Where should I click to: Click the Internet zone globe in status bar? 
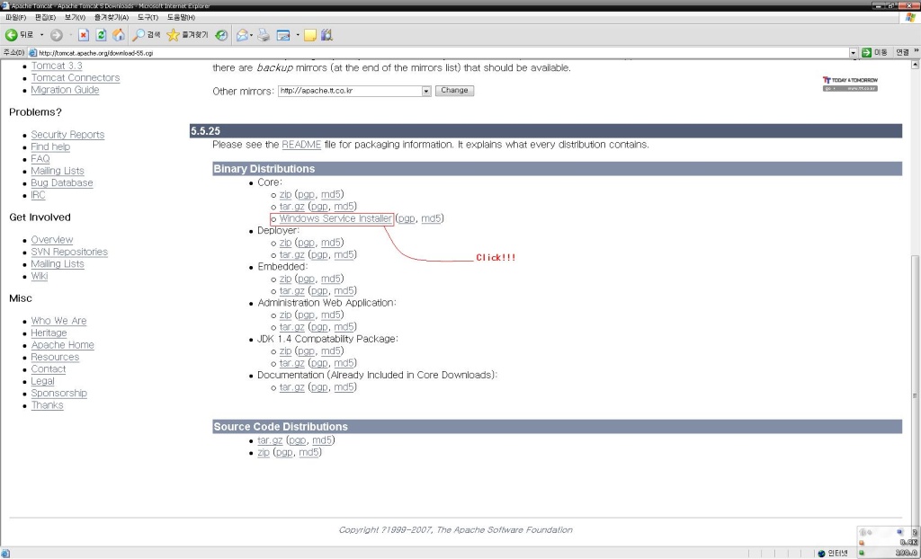point(821,553)
